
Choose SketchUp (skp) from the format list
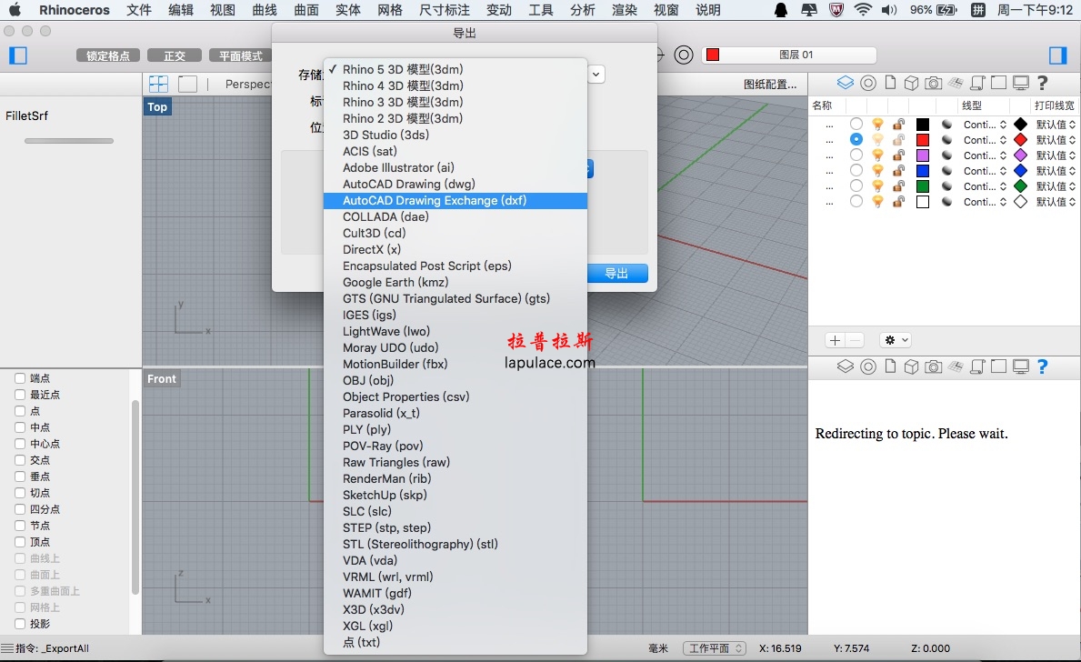pos(455,495)
